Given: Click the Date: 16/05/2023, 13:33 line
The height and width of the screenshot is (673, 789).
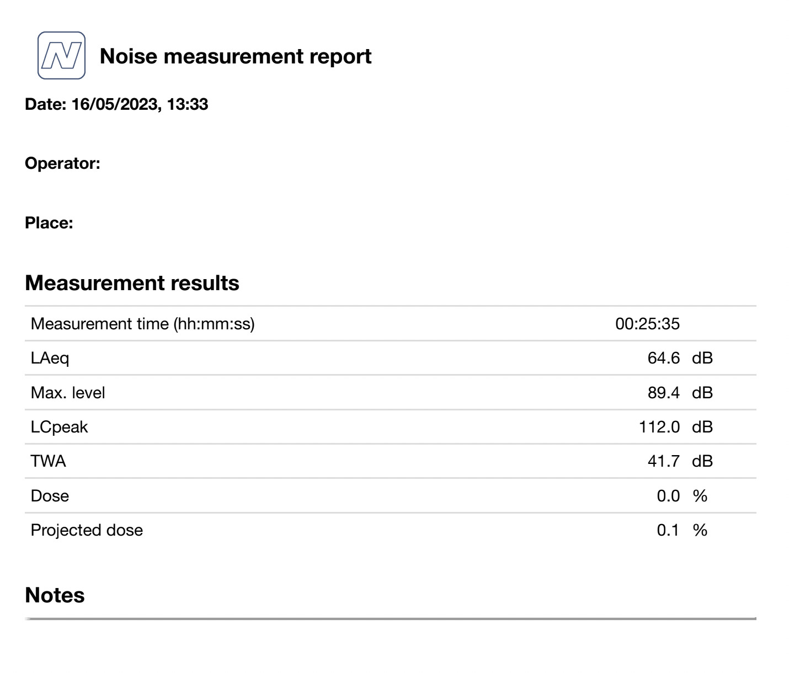Looking at the screenshot, I should tap(116, 104).
